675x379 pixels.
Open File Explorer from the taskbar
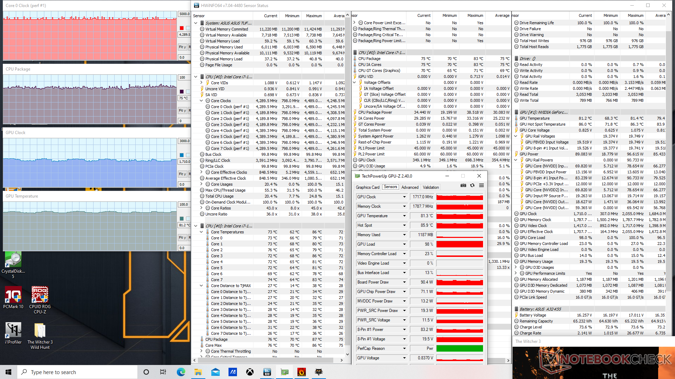tap(198, 372)
